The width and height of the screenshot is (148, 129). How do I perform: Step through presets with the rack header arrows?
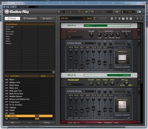point(95,18)
